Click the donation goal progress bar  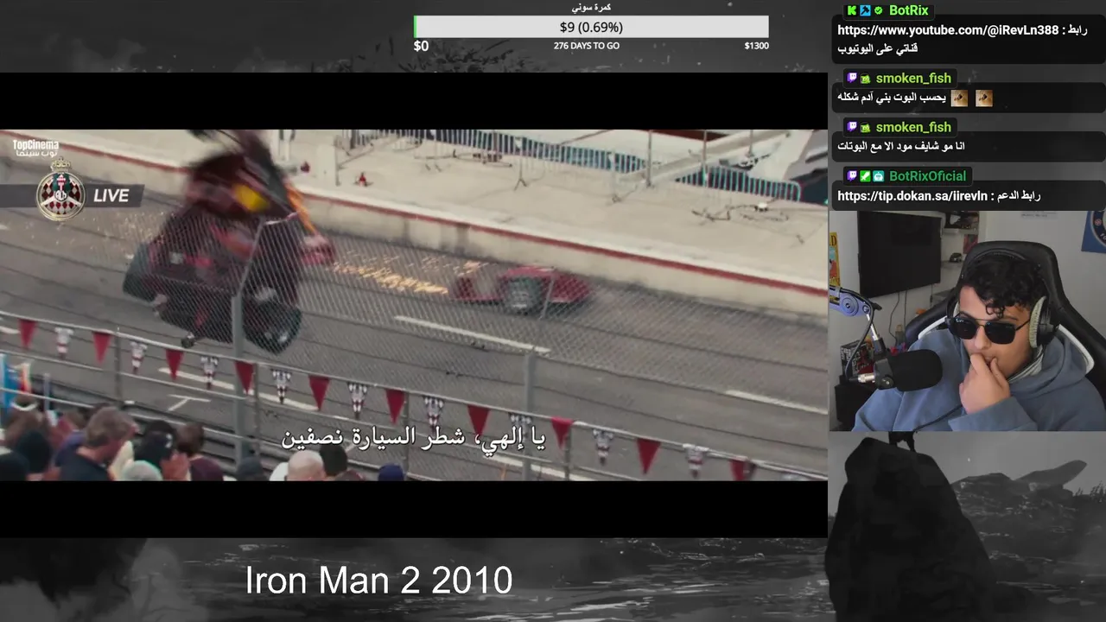pos(591,27)
